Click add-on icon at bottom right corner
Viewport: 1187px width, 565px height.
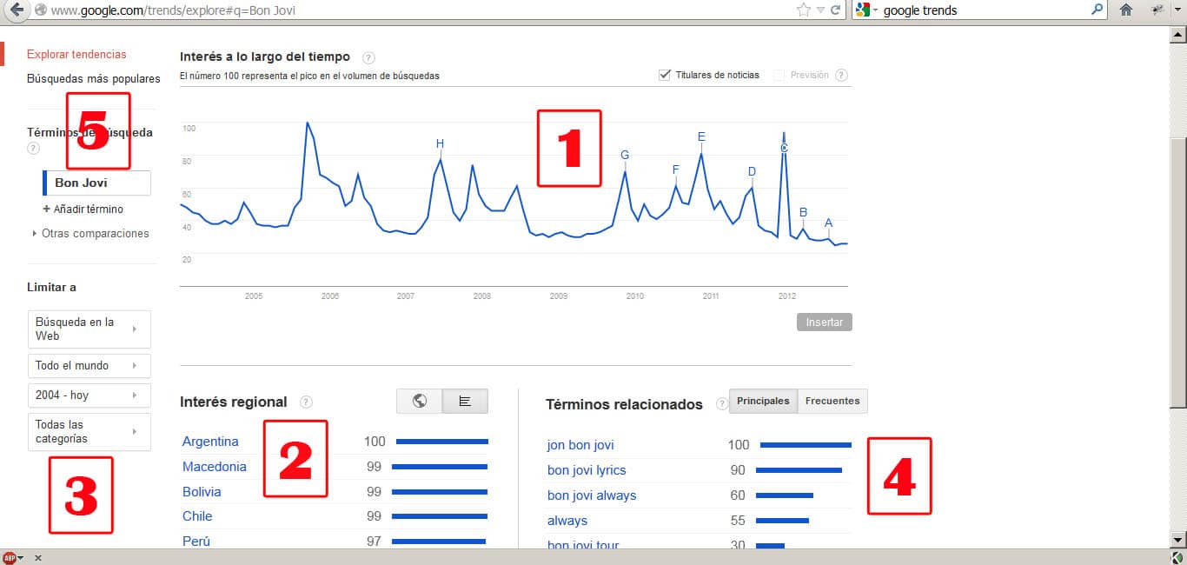click(x=1177, y=557)
